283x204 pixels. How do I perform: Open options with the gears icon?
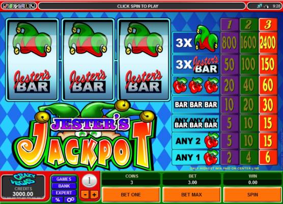click(70, 199)
